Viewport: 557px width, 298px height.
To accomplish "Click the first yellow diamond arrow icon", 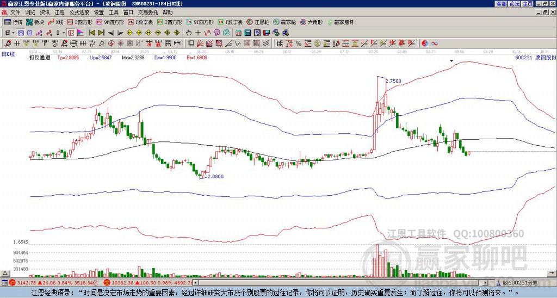I will [x=129, y=33].
